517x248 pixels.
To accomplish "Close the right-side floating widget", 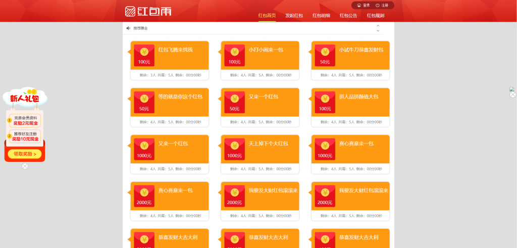I will pos(512,95).
